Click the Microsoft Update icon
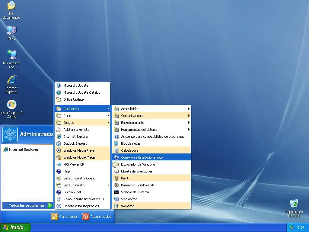309x232 pixels. tap(59, 85)
